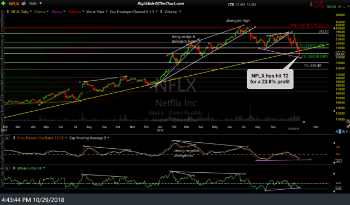Click the 12.2M average volume value
This screenshot has width=350, height=205.
point(252,4)
